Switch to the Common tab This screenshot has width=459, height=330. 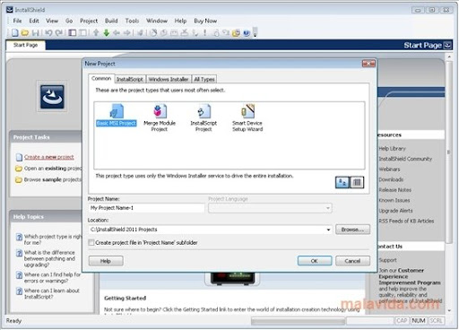101,78
